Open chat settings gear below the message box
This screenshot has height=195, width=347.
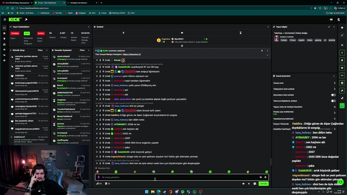(249, 184)
